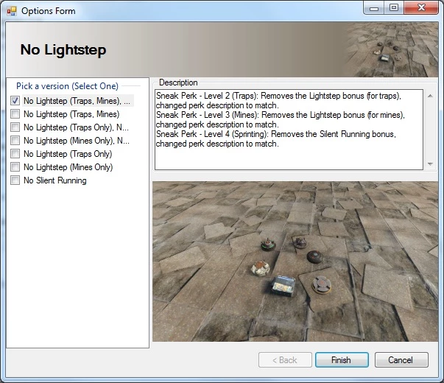Minimize the Options Form window
444x383 pixels.
click(x=374, y=8)
